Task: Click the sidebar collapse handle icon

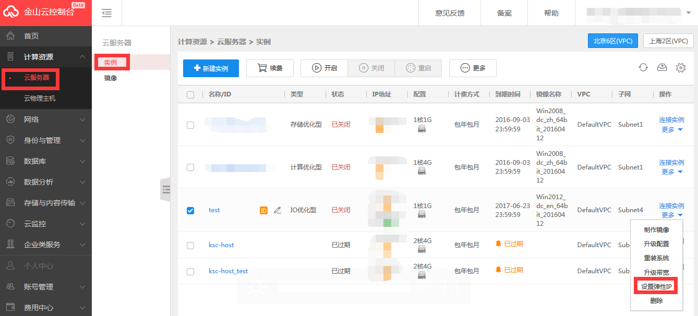Action: pyautogui.click(x=166, y=190)
